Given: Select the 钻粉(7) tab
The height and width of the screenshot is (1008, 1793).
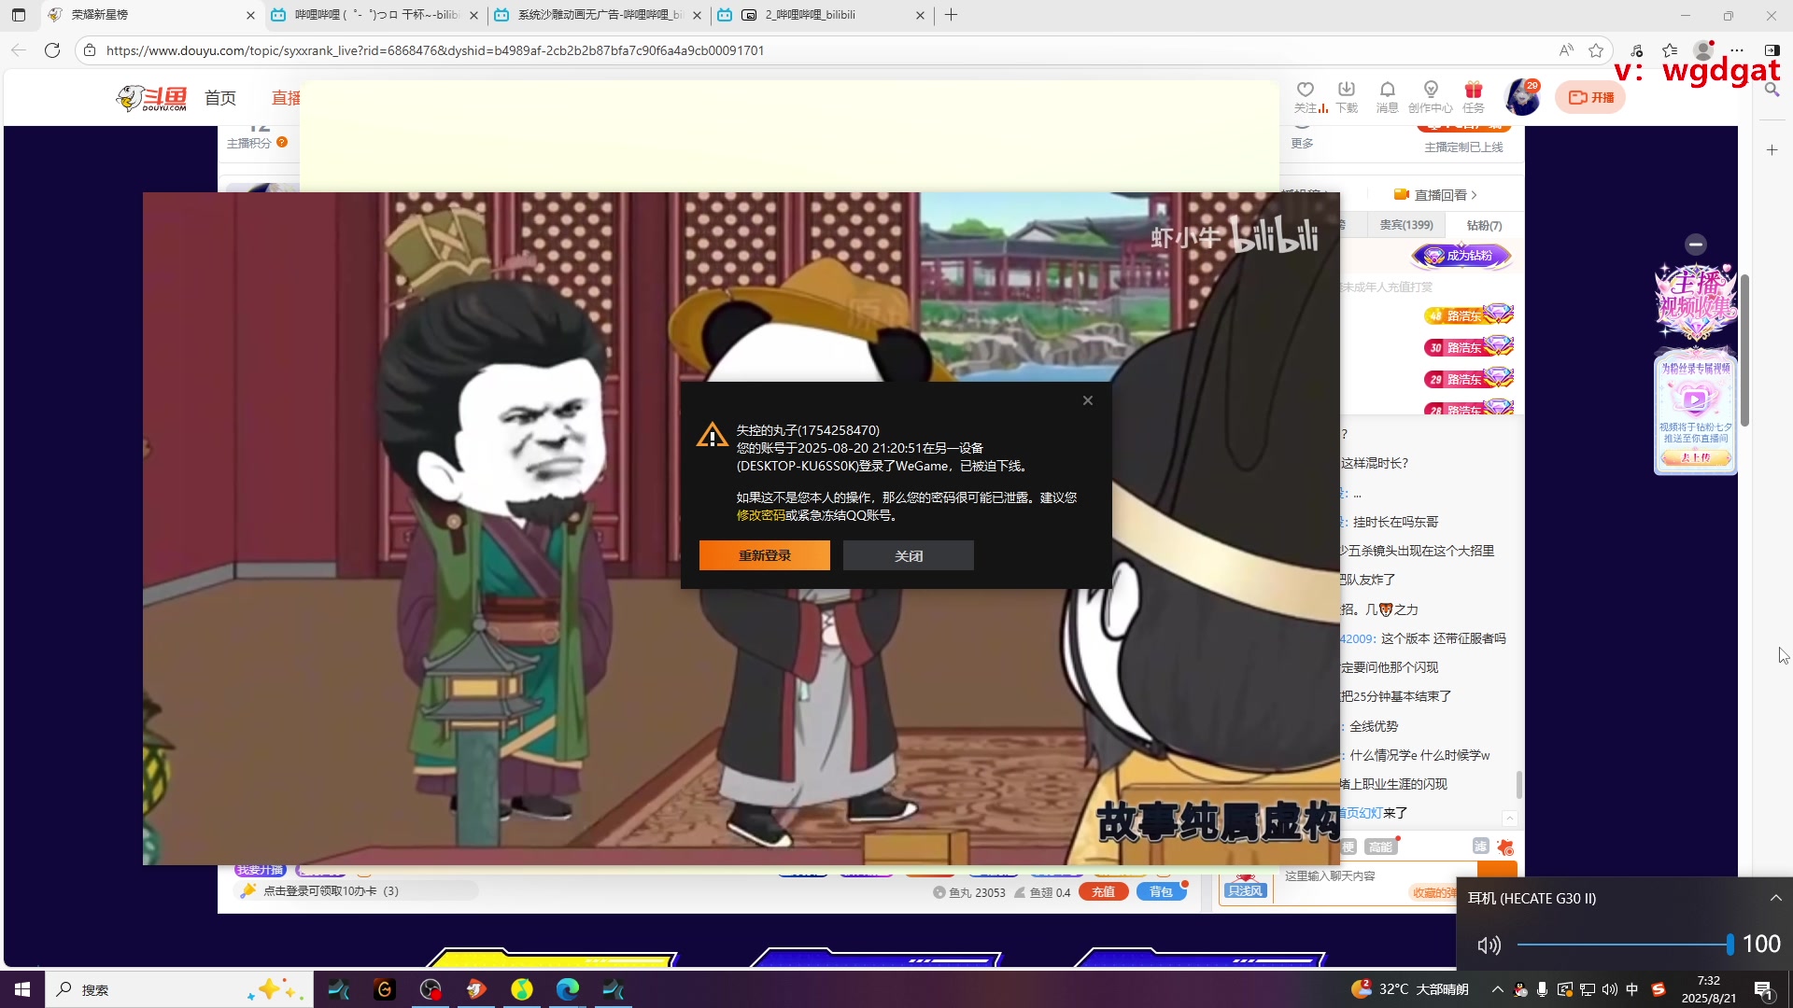Looking at the screenshot, I should point(1484,225).
